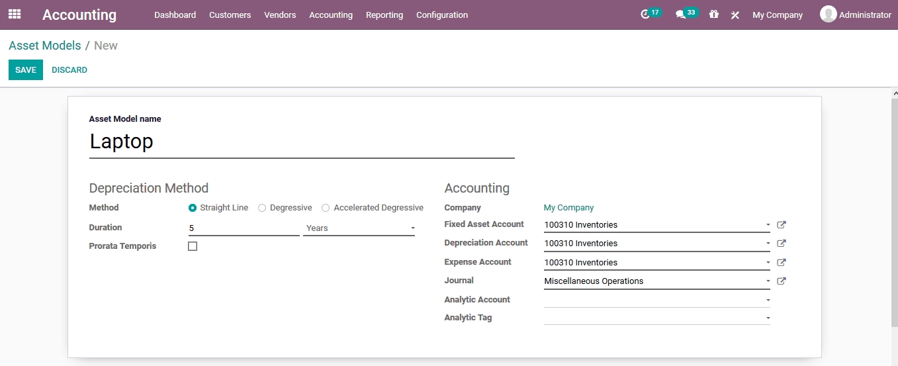Click the Save button
This screenshot has width=898, height=366.
pyautogui.click(x=26, y=70)
